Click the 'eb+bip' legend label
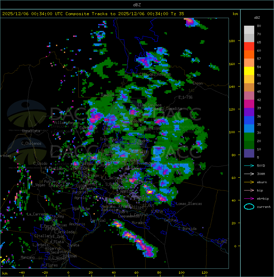Screen dimensions: 274x277 click(x=263, y=199)
